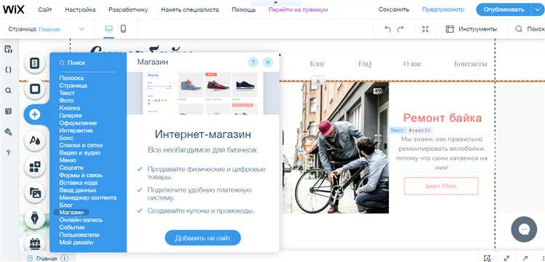Screen dimensions: 545x262
Task: Select Текст in the add list
Action: pyautogui.click(x=67, y=93)
